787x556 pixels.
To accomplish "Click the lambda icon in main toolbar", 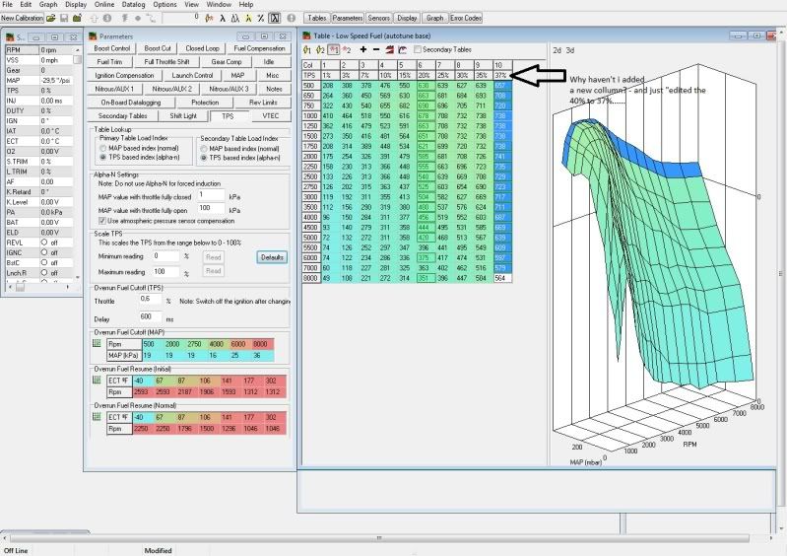I will click(223, 18).
